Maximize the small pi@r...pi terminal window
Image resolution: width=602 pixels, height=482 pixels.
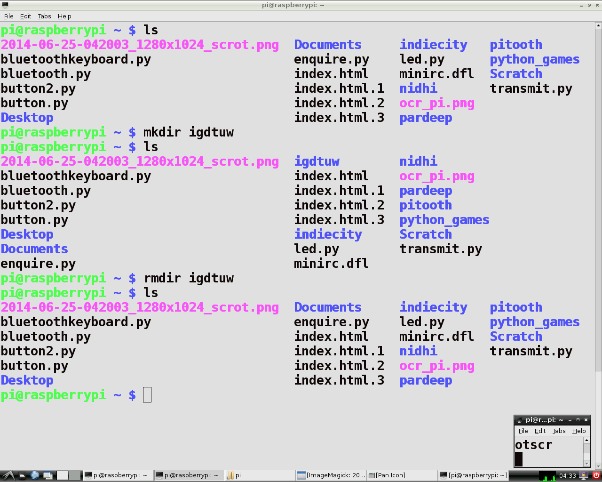(x=578, y=420)
